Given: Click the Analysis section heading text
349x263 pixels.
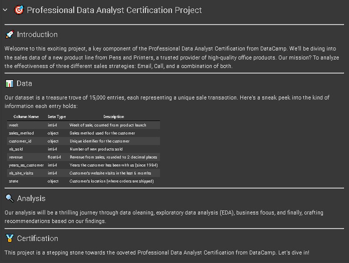Looking at the screenshot, I should tap(31, 198).
